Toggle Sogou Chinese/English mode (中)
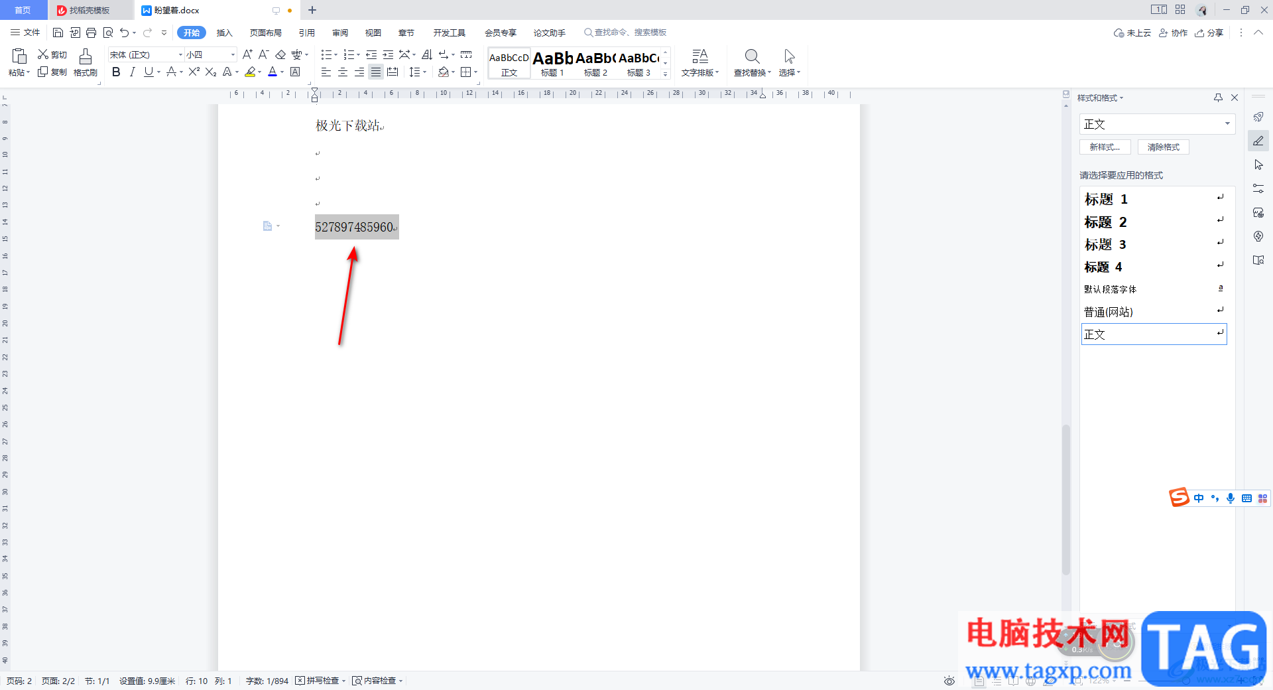Viewport: 1273px width, 690px height. tap(1199, 498)
